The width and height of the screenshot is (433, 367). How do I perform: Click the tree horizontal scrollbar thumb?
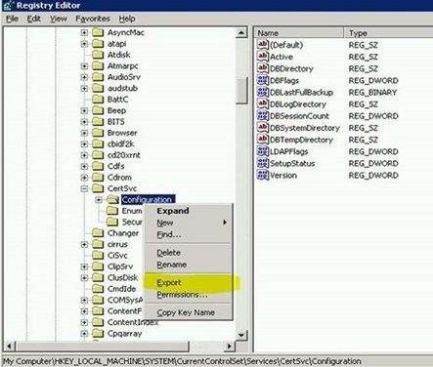(x=102, y=347)
